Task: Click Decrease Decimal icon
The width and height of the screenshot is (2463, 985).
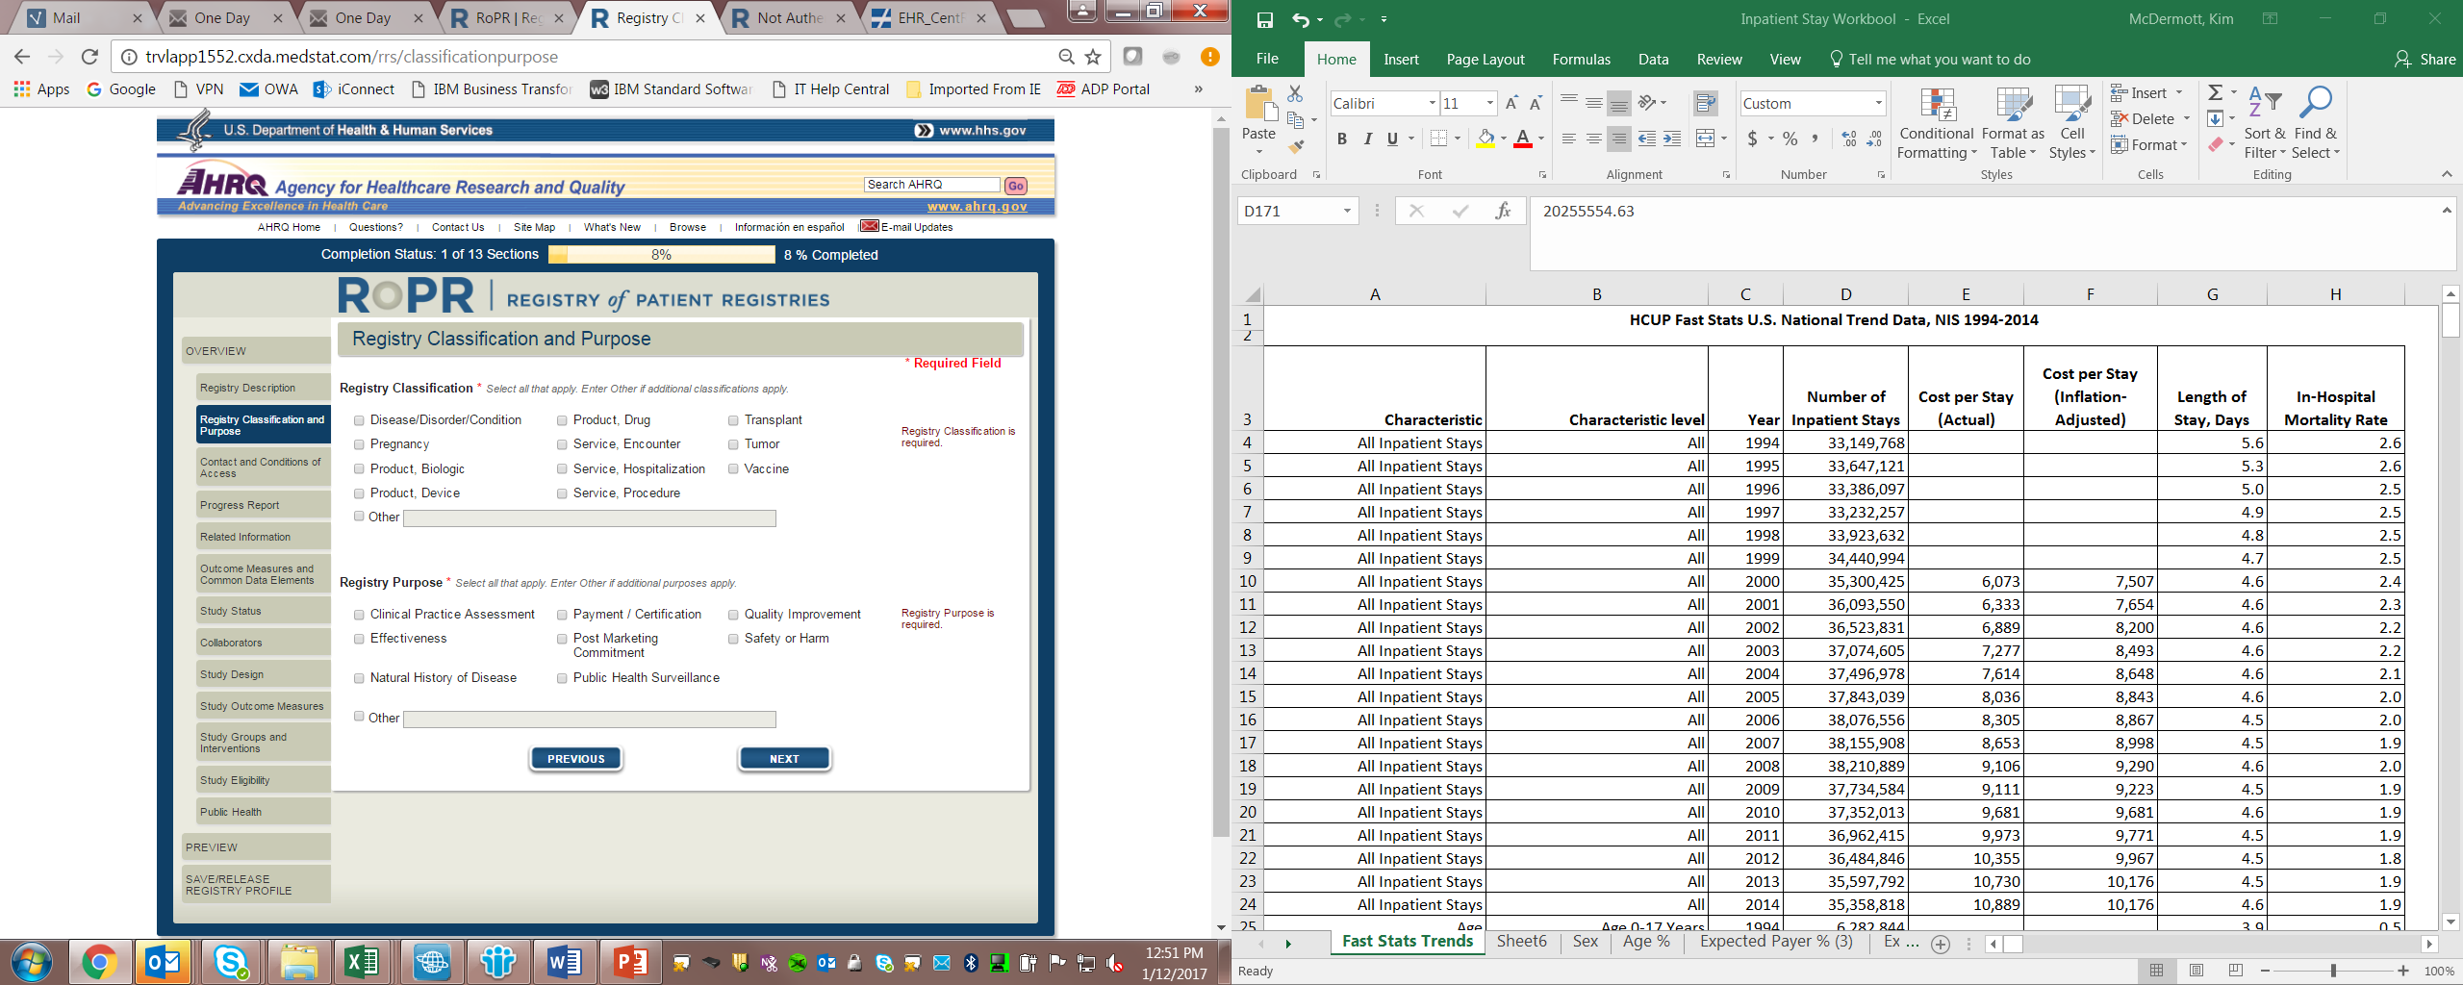Action: pos(1873,139)
